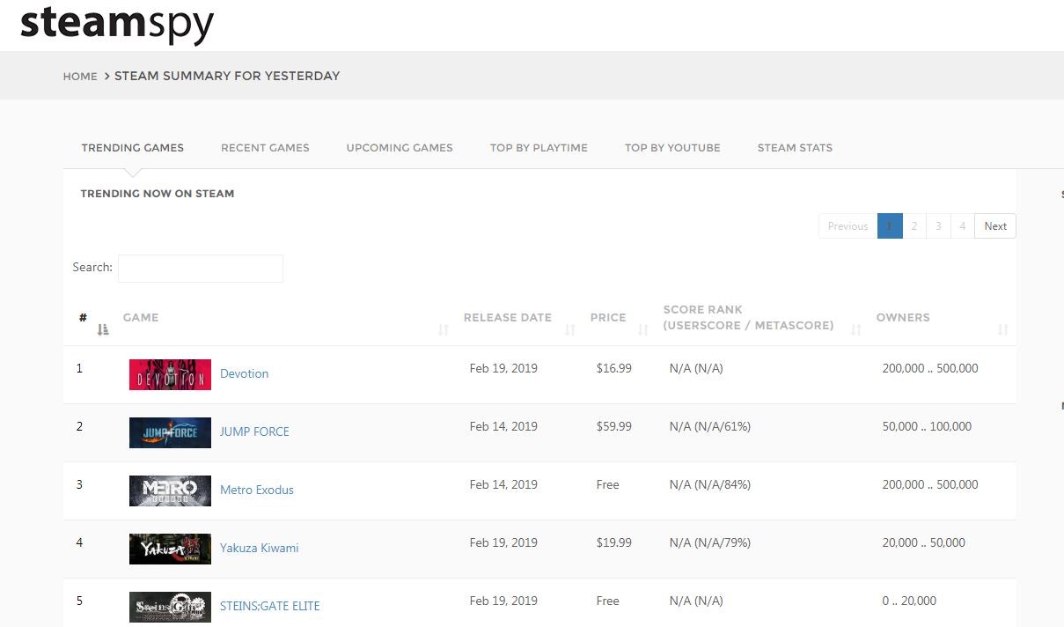Switch to the Trending Games tab
Viewport: 1064px width, 627px height.
[133, 148]
